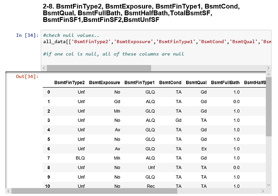The height and width of the screenshot is (196, 278).
Task: Click the BLQ value in row 7
Action: [80, 158]
